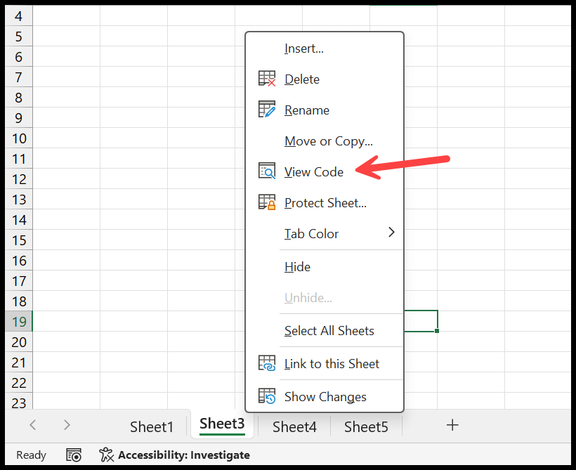This screenshot has height=470, width=576.
Task: Switch to the Sheet1 tab
Action: coord(151,426)
